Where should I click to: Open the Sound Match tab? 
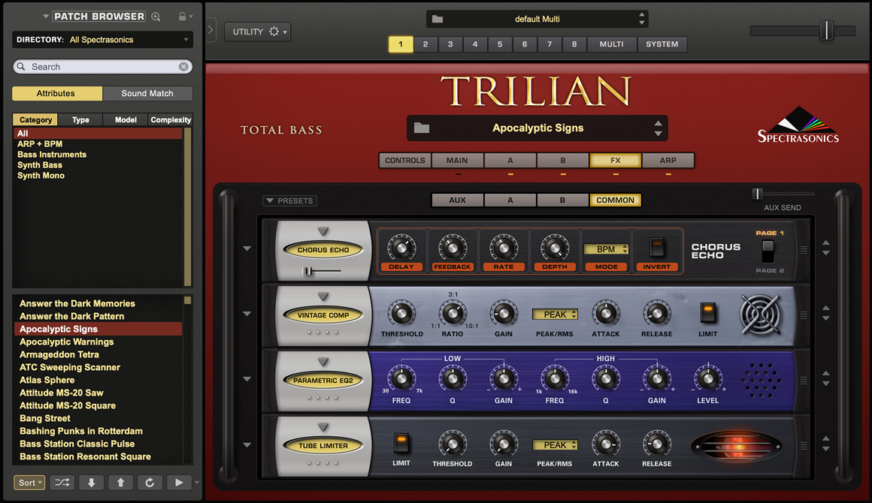click(147, 93)
